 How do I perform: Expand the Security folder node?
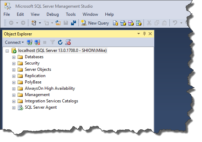(x=14, y=63)
